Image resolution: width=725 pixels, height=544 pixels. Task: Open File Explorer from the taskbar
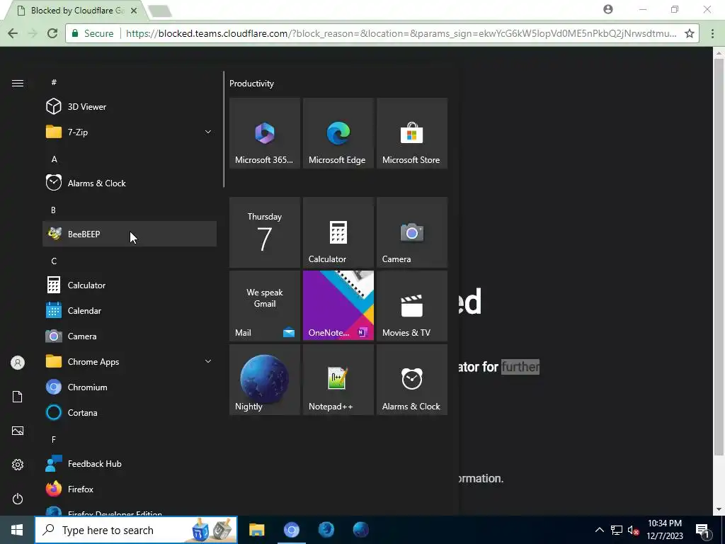click(256, 530)
